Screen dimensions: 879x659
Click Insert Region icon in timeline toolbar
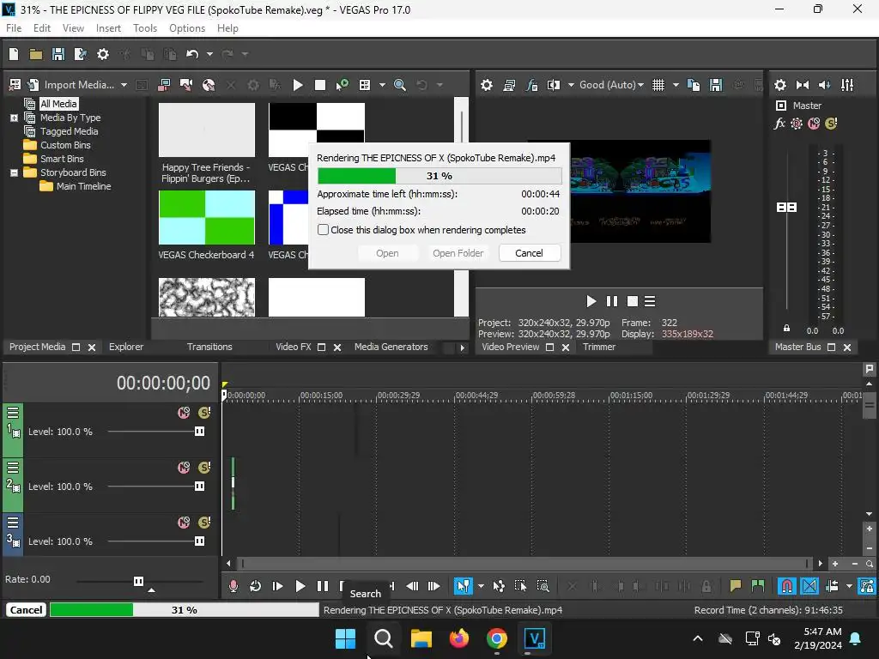(x=757, y=586)
